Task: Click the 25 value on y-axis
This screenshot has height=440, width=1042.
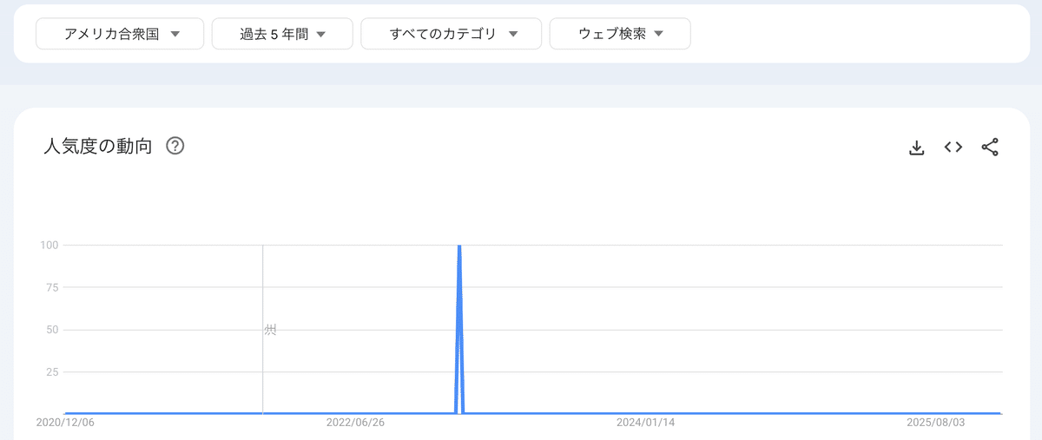Action: (x=51, y=372)
